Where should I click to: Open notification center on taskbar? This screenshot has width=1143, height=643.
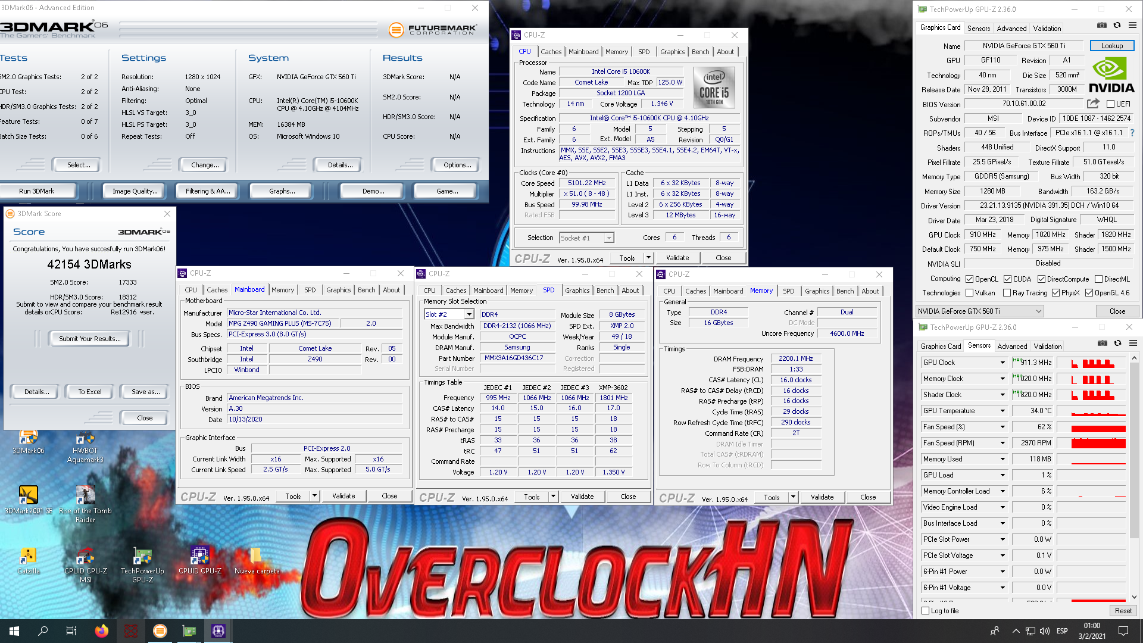pyautogui.click(x=1123, y=631)
